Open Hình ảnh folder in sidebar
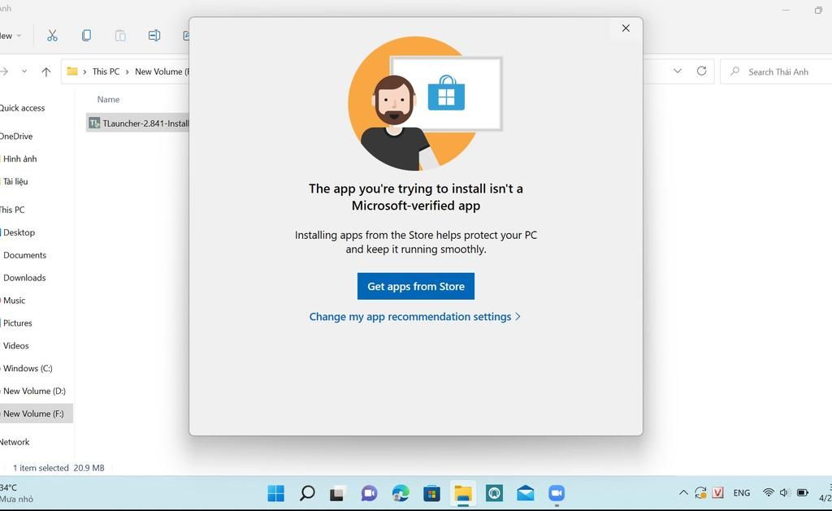The width and height of the screenshot is (832, 511). (19, 158)
